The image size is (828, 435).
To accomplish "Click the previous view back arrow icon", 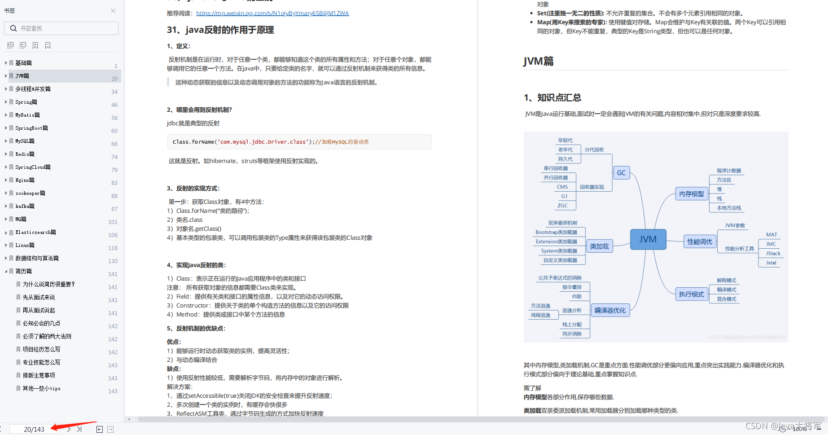I will click(100, 430).
